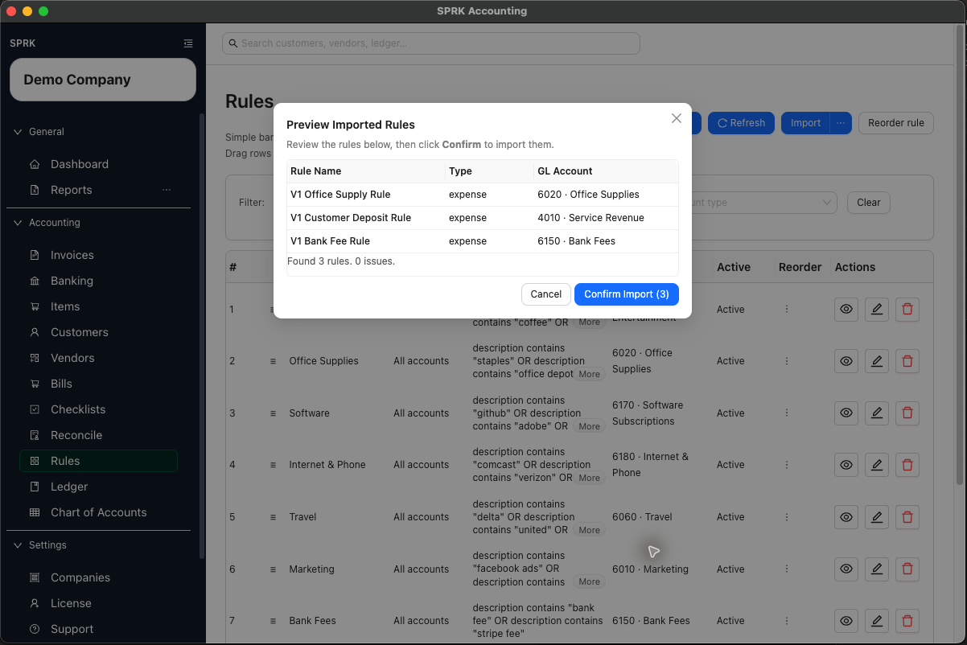This screenshot has width=967, height=645.
Task: Delete the Software rule
Action: click(907, 413)
